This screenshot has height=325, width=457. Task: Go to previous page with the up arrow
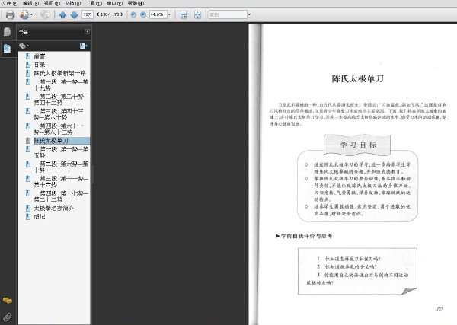point(62,14)
